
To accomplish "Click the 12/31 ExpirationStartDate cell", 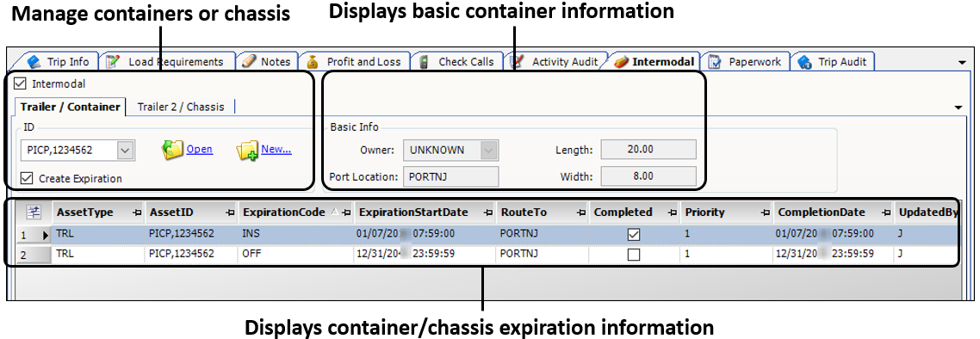I will click(425, 254).
